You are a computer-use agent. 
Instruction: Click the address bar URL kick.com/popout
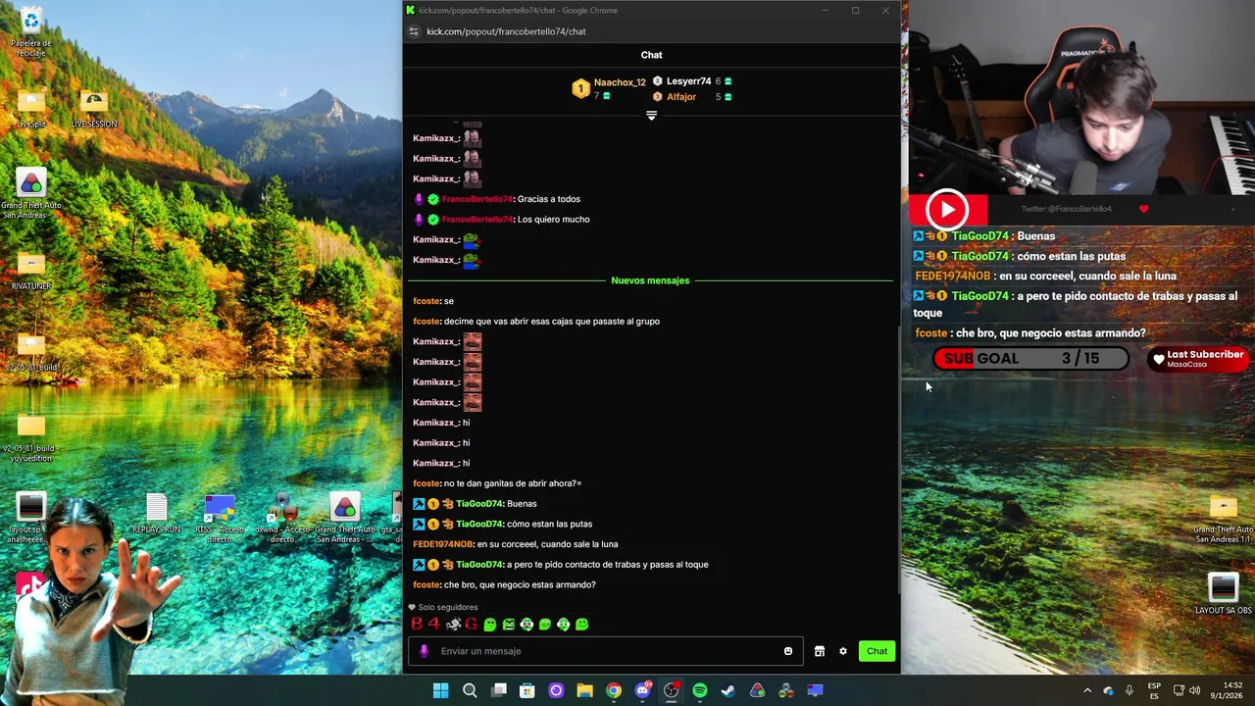[x=506, y=31]
